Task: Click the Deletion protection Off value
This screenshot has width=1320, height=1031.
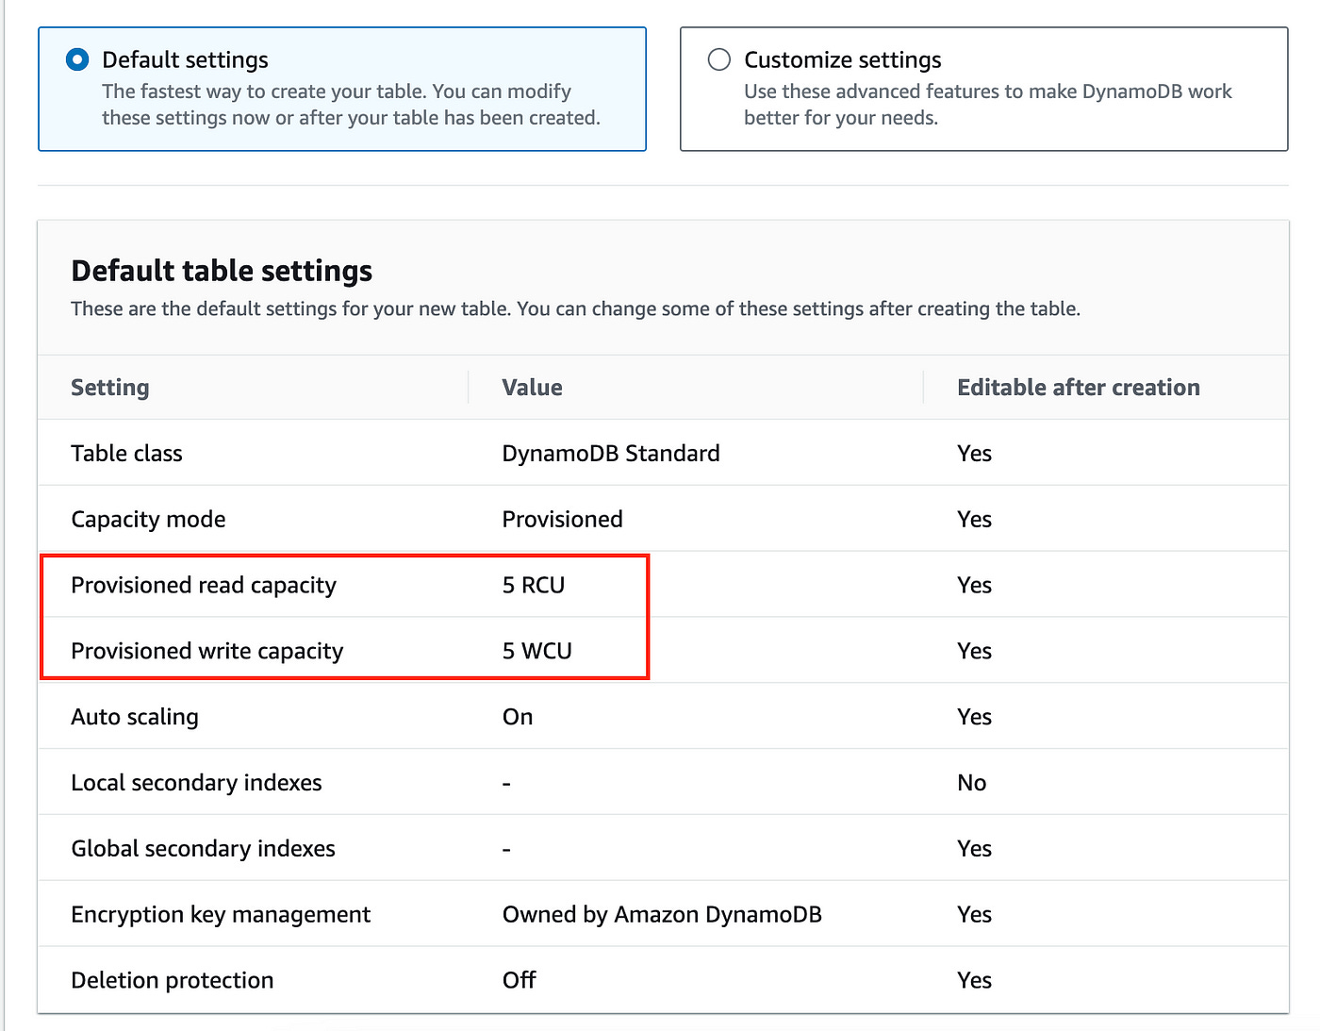Action: click(x=519, y=981)
